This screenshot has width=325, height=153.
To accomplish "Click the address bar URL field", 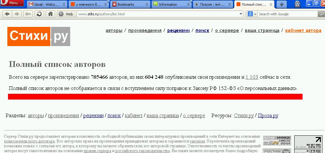I will point(157,14).
